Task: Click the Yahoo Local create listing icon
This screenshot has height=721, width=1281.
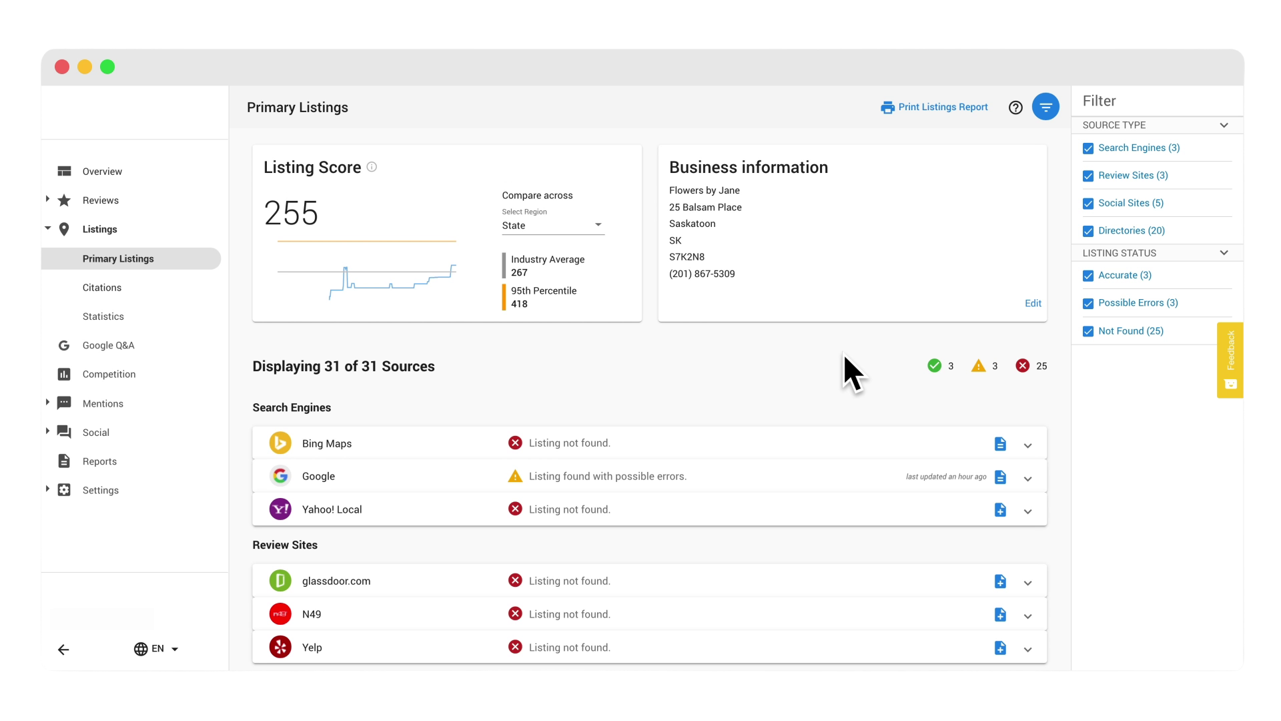Action: click(x=1000, y=509)
